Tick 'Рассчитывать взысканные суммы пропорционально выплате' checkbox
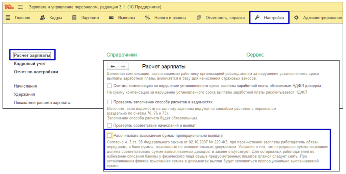The image size is (346, 174). 109,135
